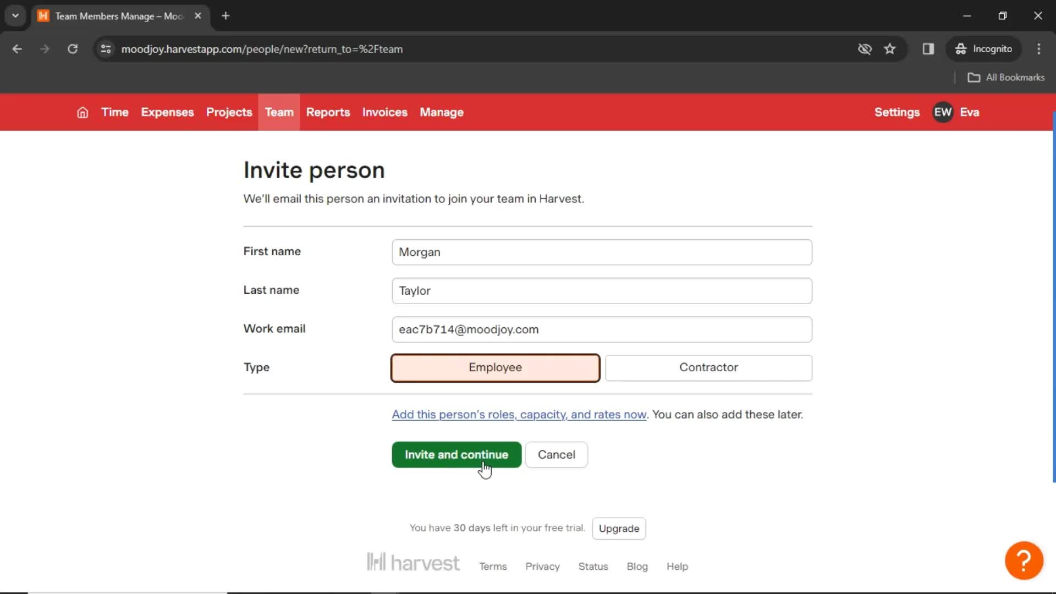The height and width of the screenshot is (594, 1056).
Task: Open the Manage section
Action: tap(442, 112)
